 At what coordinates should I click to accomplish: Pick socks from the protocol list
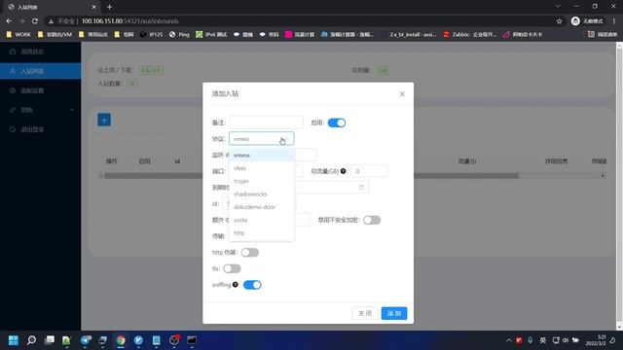point(262,220)
